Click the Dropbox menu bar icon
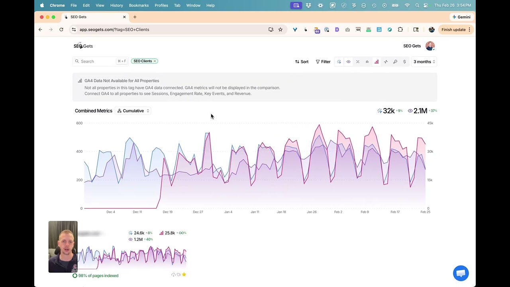Viewport: 510px width, 287px height. (x=308, y=5)
